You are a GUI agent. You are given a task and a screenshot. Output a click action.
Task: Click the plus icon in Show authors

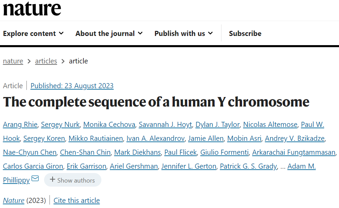(x=53, y=179)
